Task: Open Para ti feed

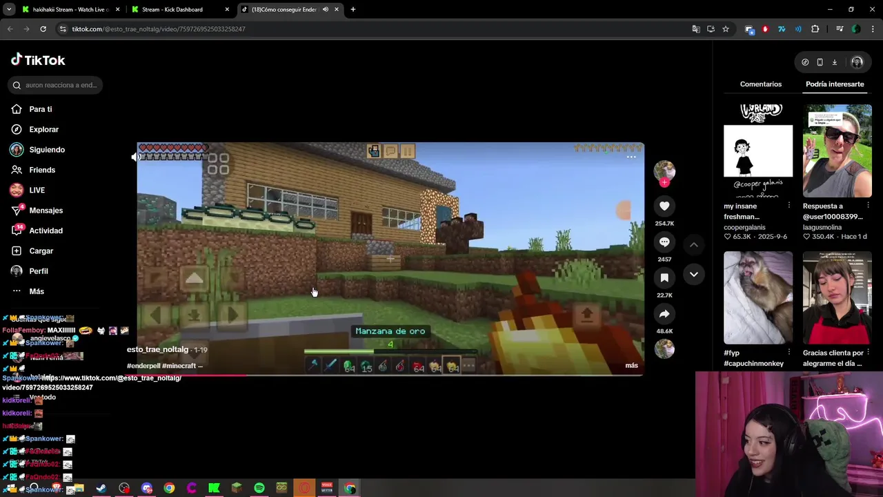Action: pyautogui.click(x=41, y=109)
